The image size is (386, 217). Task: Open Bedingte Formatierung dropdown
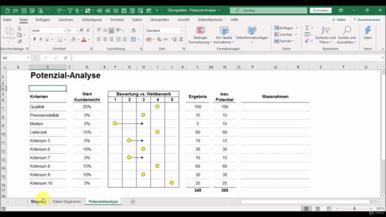point(200,35)
